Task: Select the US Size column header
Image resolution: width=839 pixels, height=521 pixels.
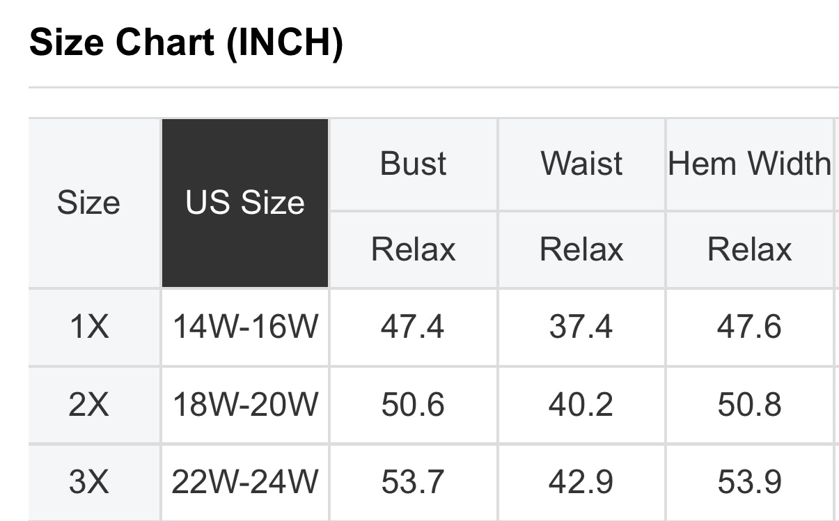Action: click(245, 203)
